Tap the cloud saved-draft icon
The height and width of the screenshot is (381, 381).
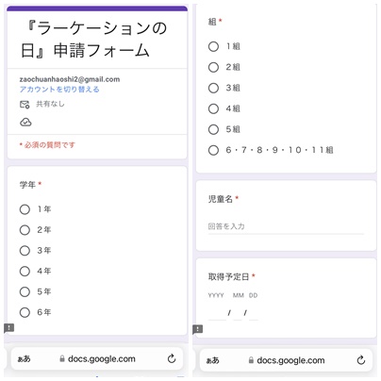[x=25, y=123]
